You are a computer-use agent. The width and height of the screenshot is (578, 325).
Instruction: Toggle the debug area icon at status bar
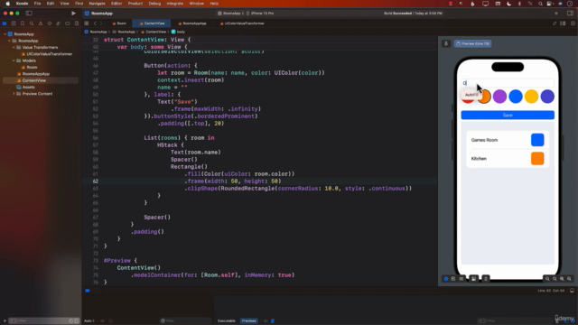click(572, 291)
